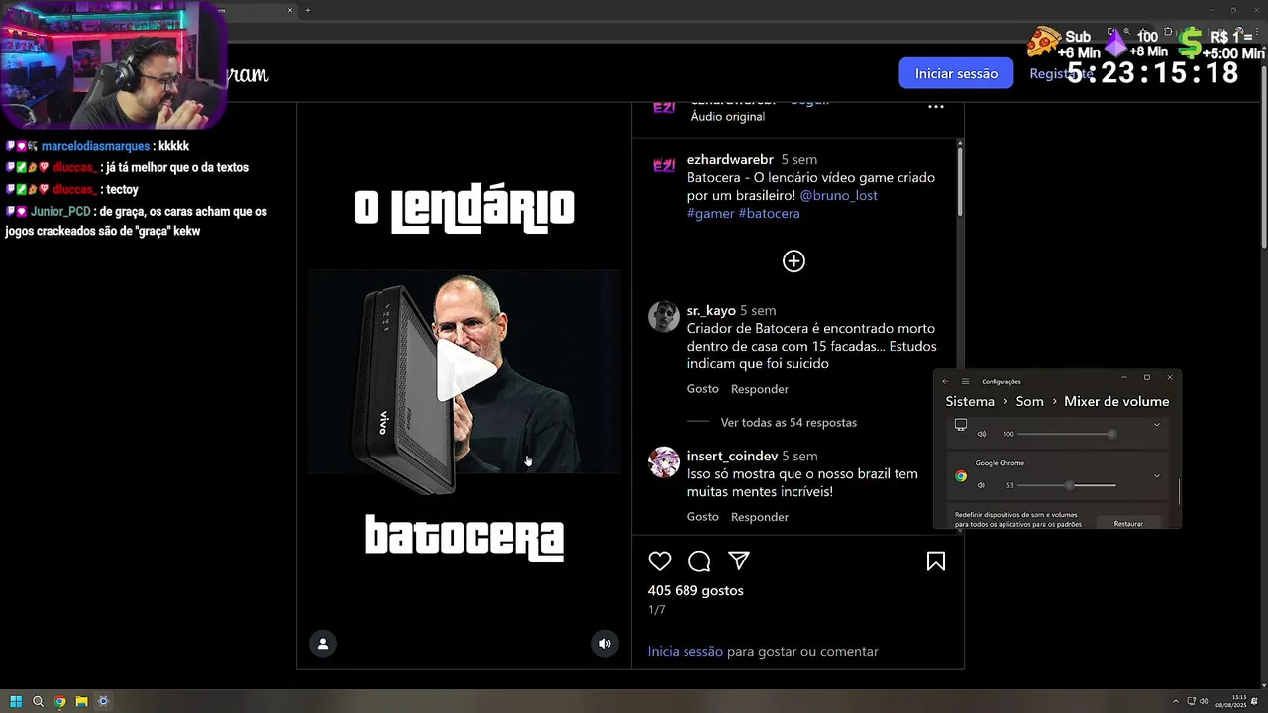Adjust the Google Chrome volume slider
This screenshot has width=1268, height=713.
pos(1067,485)
